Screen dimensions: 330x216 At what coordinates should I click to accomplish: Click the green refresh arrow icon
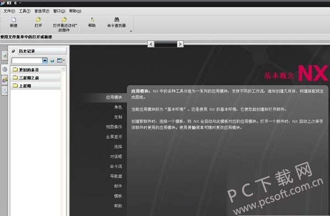(52, 61)
